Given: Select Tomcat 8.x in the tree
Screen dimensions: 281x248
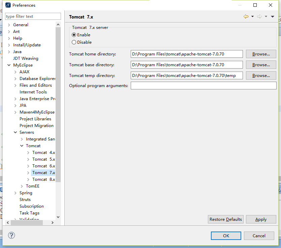Looking at the screenshot, I should pyautogui.click(x=43, y=179).
